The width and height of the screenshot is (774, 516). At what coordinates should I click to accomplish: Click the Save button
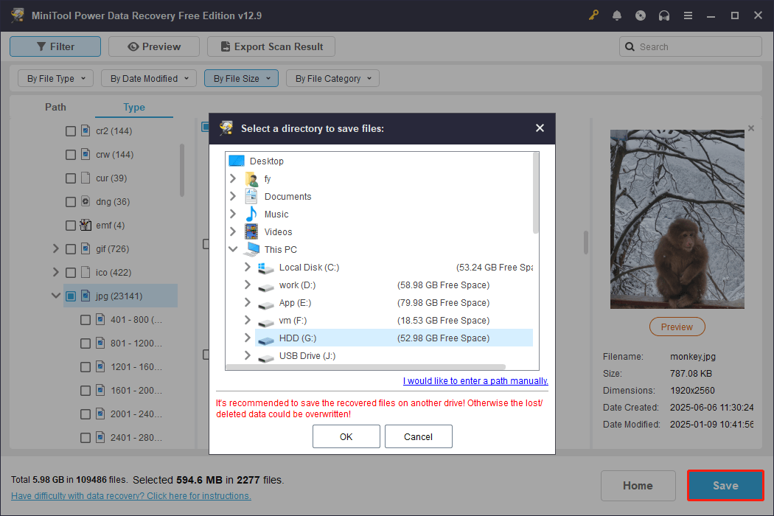pyautogui.click(x=725, y=485)
